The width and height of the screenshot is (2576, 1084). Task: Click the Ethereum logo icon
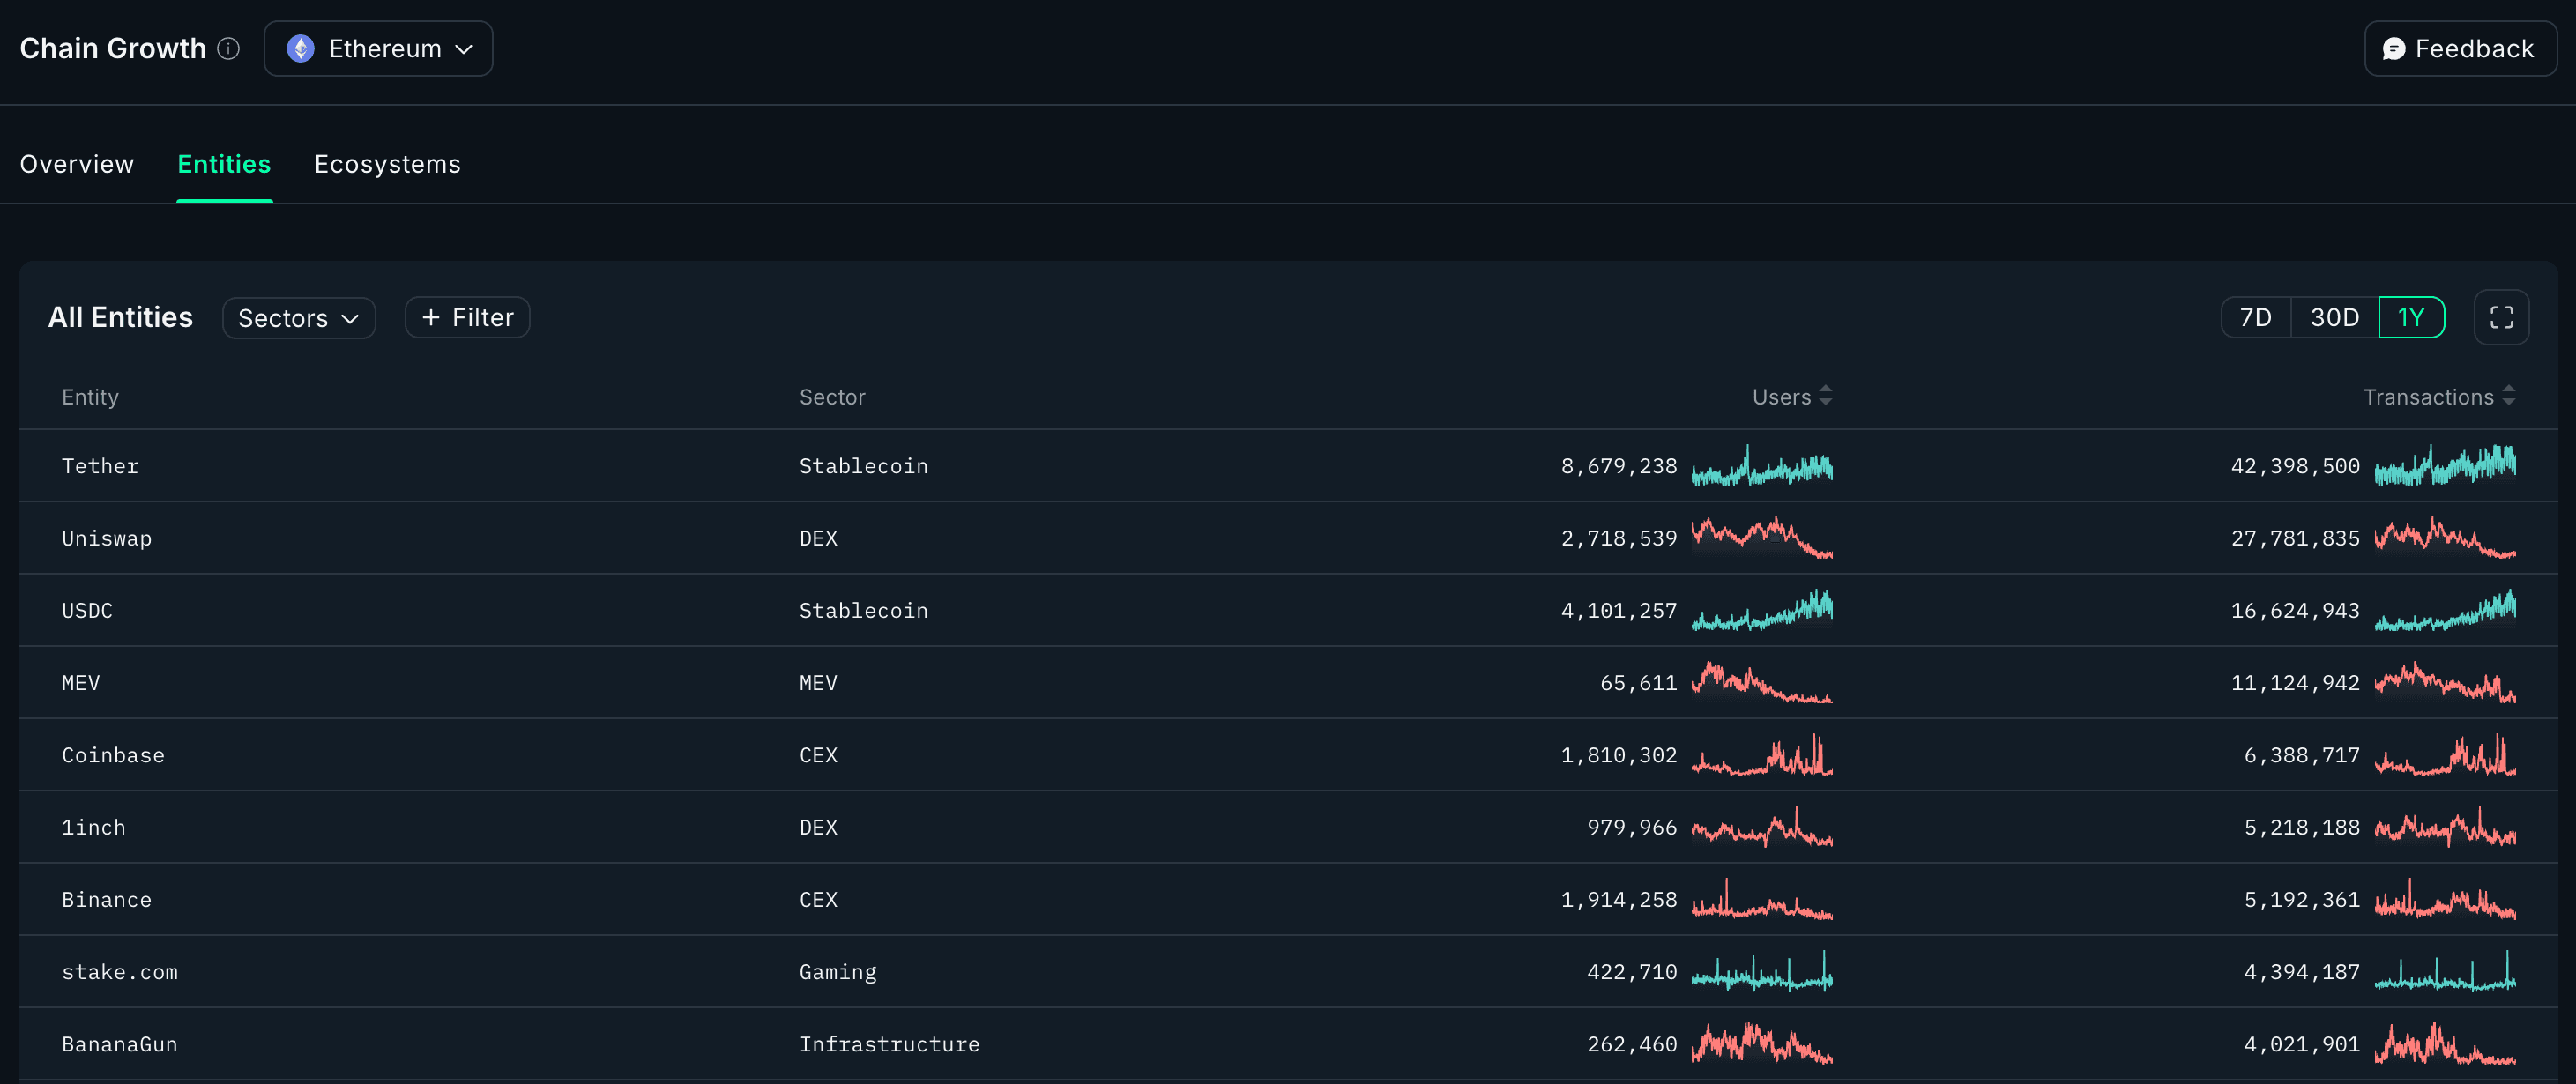(300, 48)
